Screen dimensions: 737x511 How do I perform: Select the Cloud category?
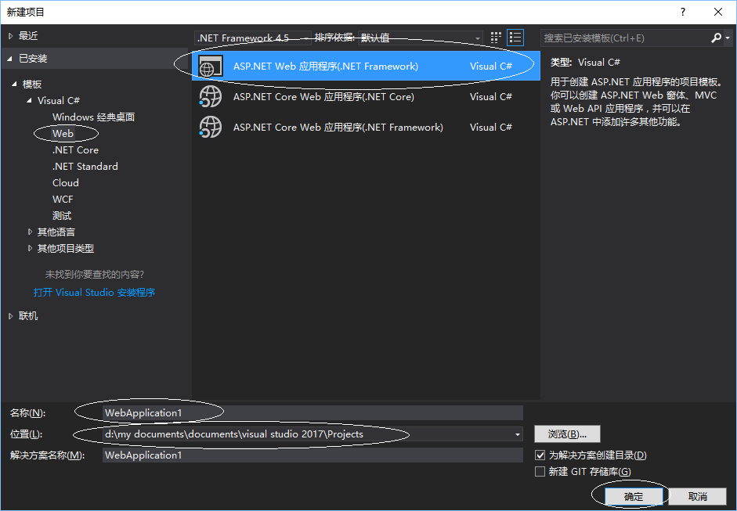pyautogui.click(x=65, y=182)
